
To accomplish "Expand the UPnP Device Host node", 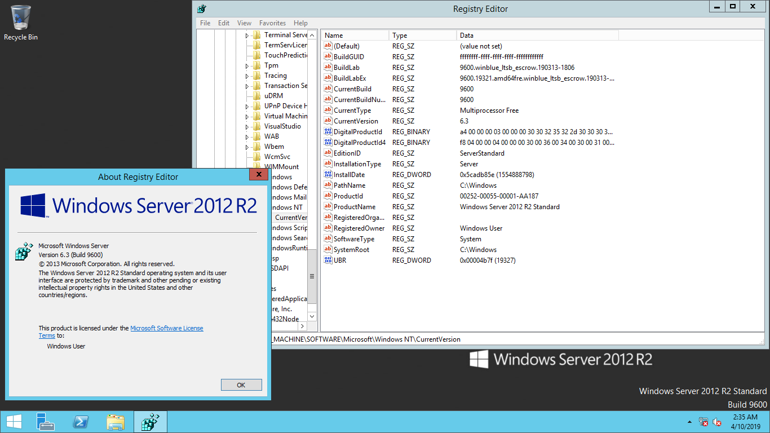I will pos(247,107).
